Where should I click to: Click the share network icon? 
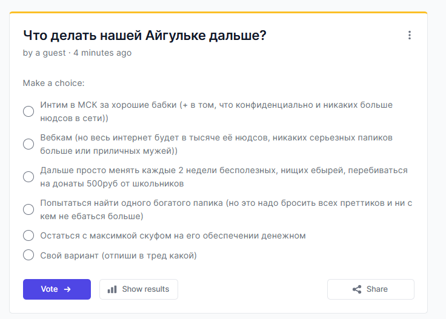click(357, 289)
